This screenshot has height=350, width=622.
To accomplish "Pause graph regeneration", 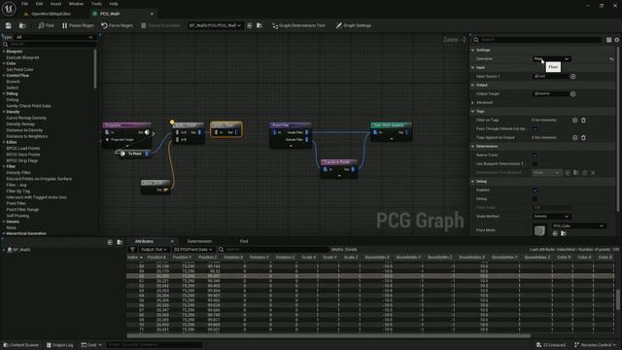I will [x=78, y=25].
